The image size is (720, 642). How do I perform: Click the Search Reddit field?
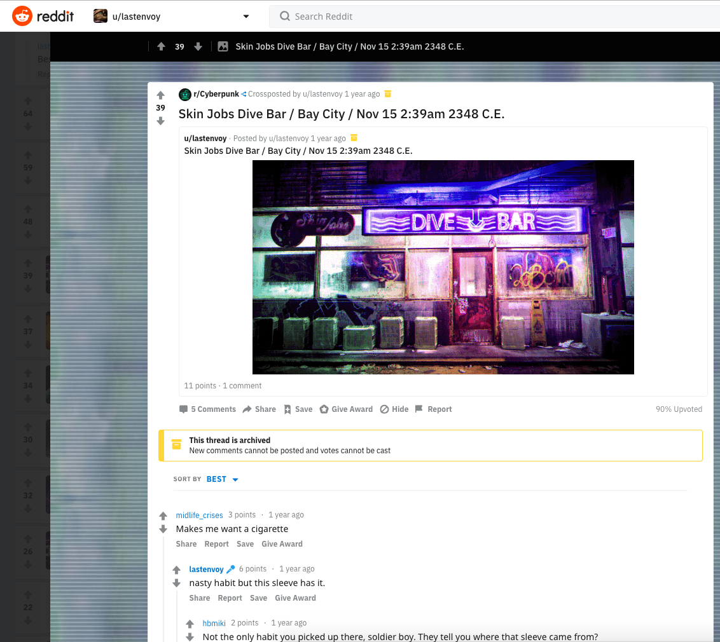point(496,17)
